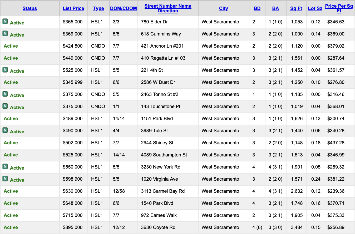Screen dimensions: 355x234
Task: Select the 143 Touchstone Pl address
Action: [x=161, y=106]
